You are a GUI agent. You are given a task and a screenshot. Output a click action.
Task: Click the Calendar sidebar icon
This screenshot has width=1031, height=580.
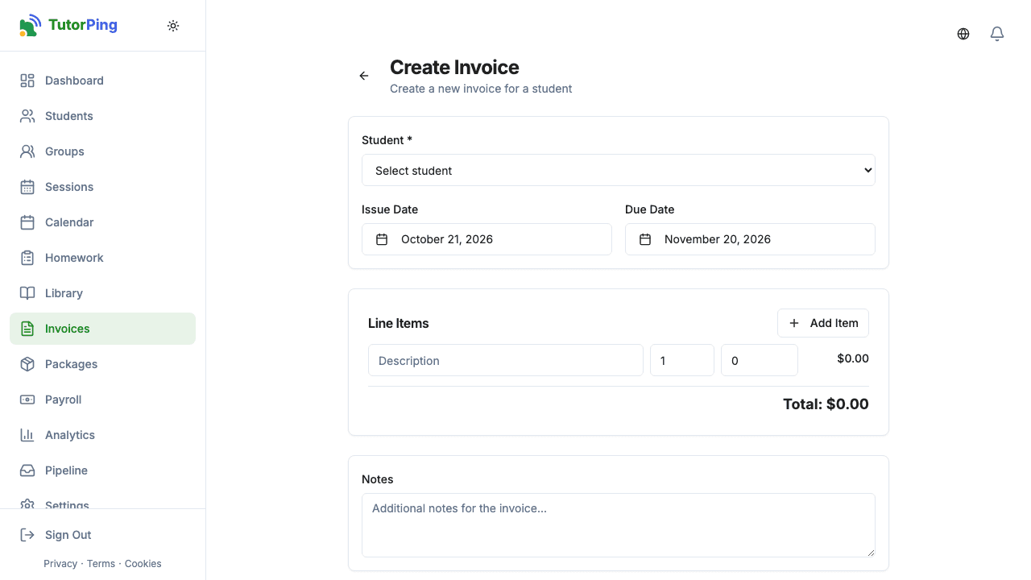[27, 222]
